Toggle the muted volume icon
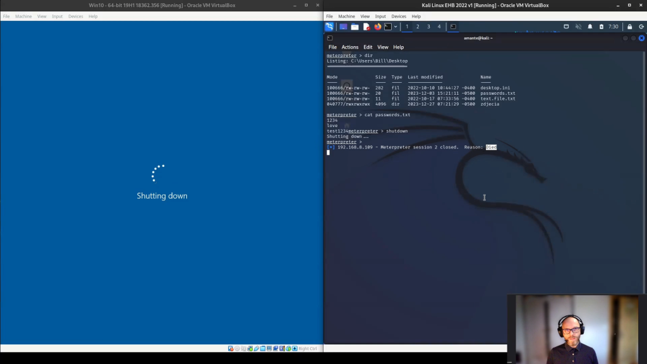Viewport: 647px width, 364px height. click(578, 27)
